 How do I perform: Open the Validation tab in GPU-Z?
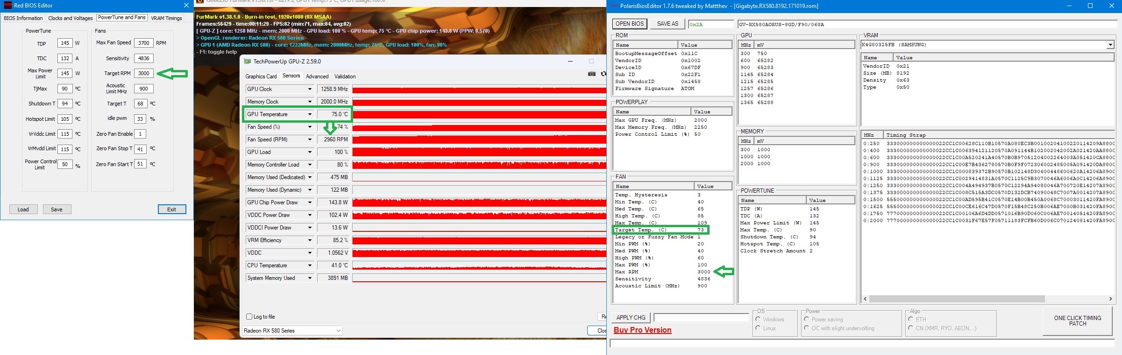tap(345, 77)
